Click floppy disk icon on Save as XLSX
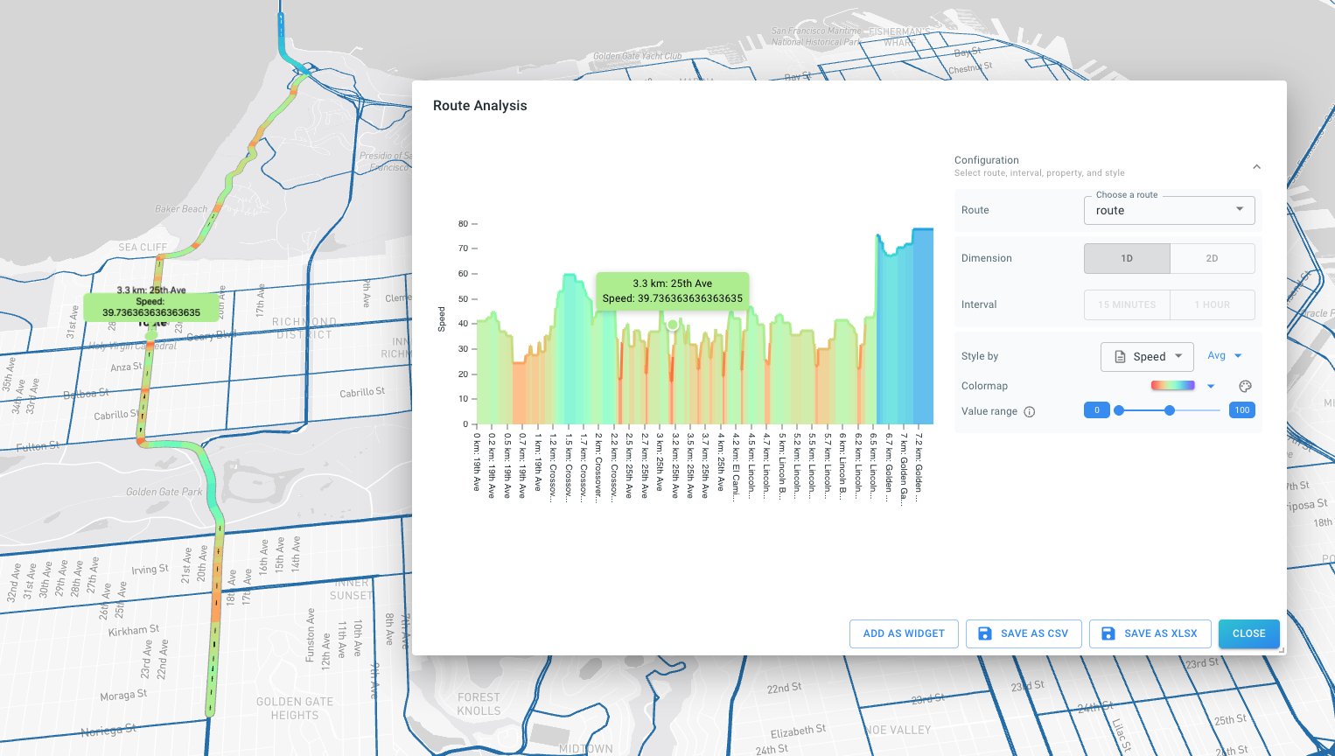Viewport: 1335px width, 756px height. pos(1108,633)
